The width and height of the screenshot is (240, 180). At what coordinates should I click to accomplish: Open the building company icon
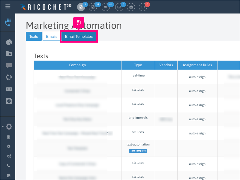9,137
